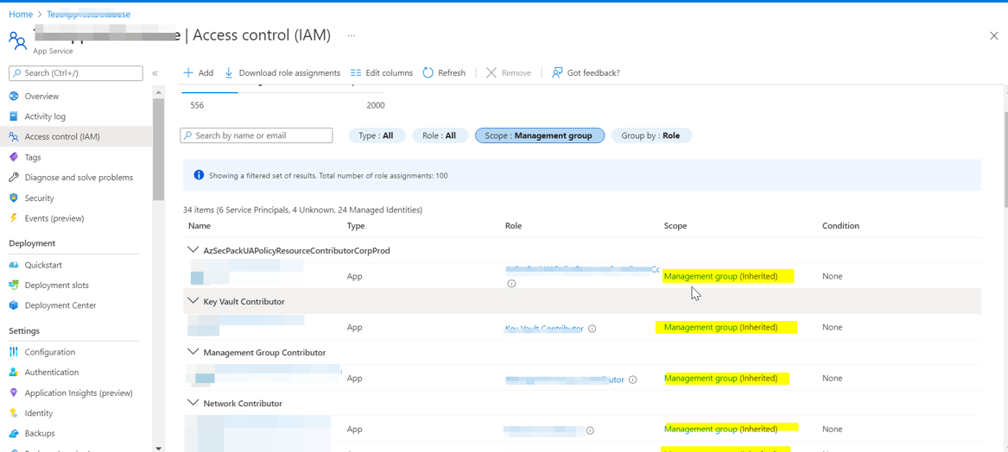Viewport: 1008px width, 452px height.
Task: Close the Access control blade
Action: (994, 36)
